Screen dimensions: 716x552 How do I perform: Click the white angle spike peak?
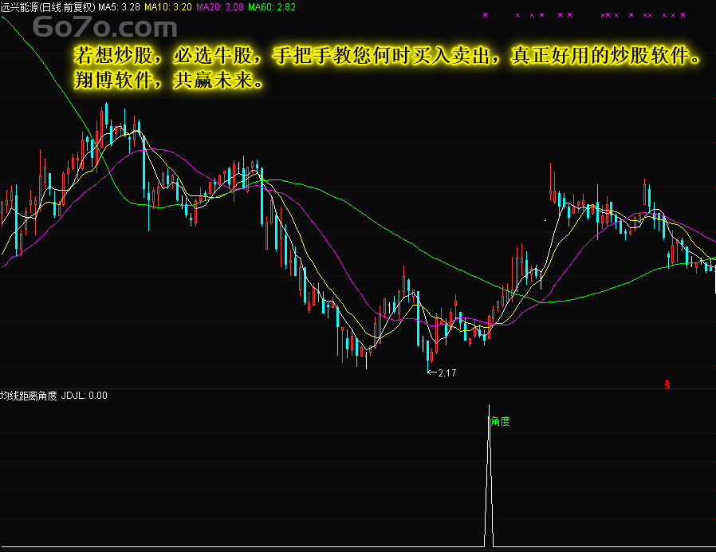tap(489, 407)
